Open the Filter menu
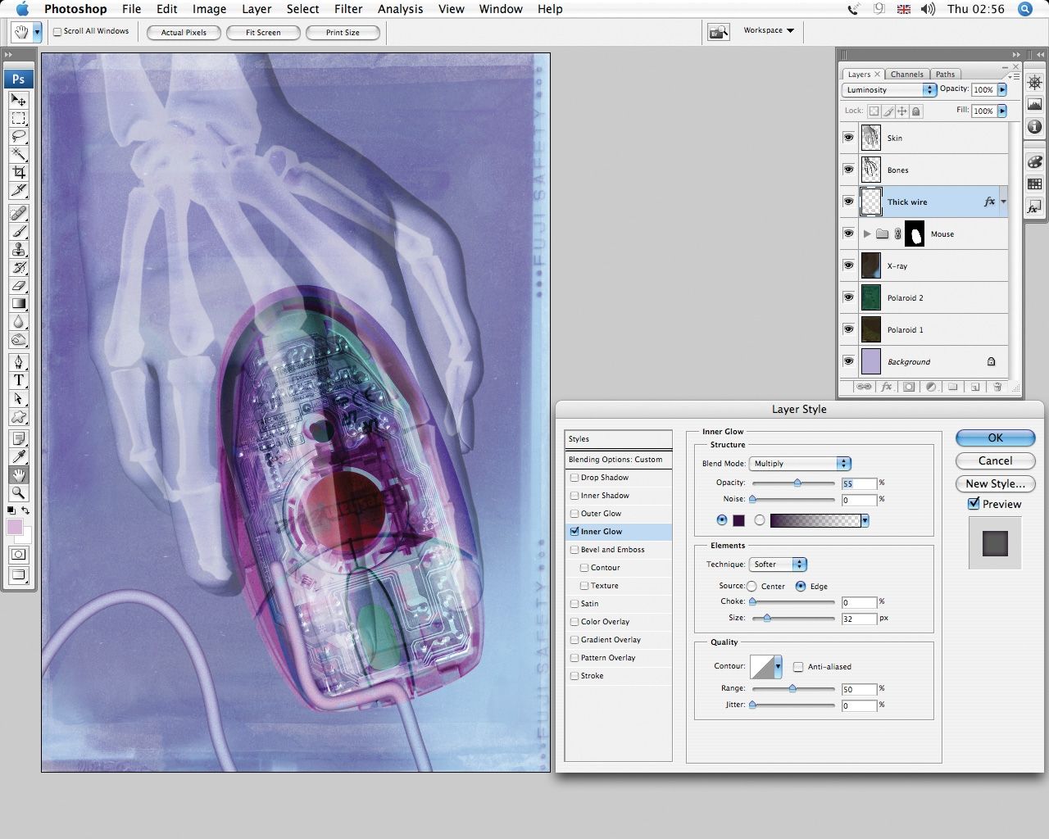1049x839 pixels. coord(348,9)
